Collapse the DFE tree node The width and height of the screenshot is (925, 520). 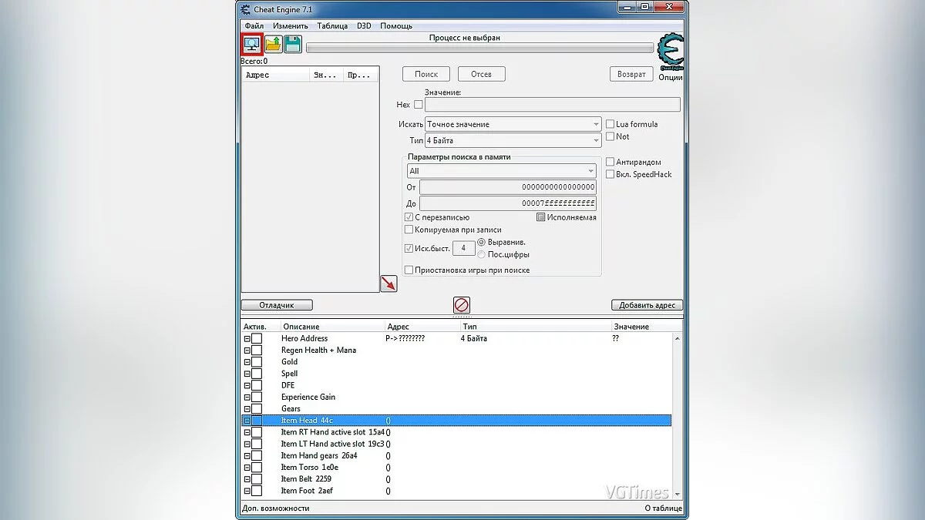pyautogui.click(x=247, y=386)
